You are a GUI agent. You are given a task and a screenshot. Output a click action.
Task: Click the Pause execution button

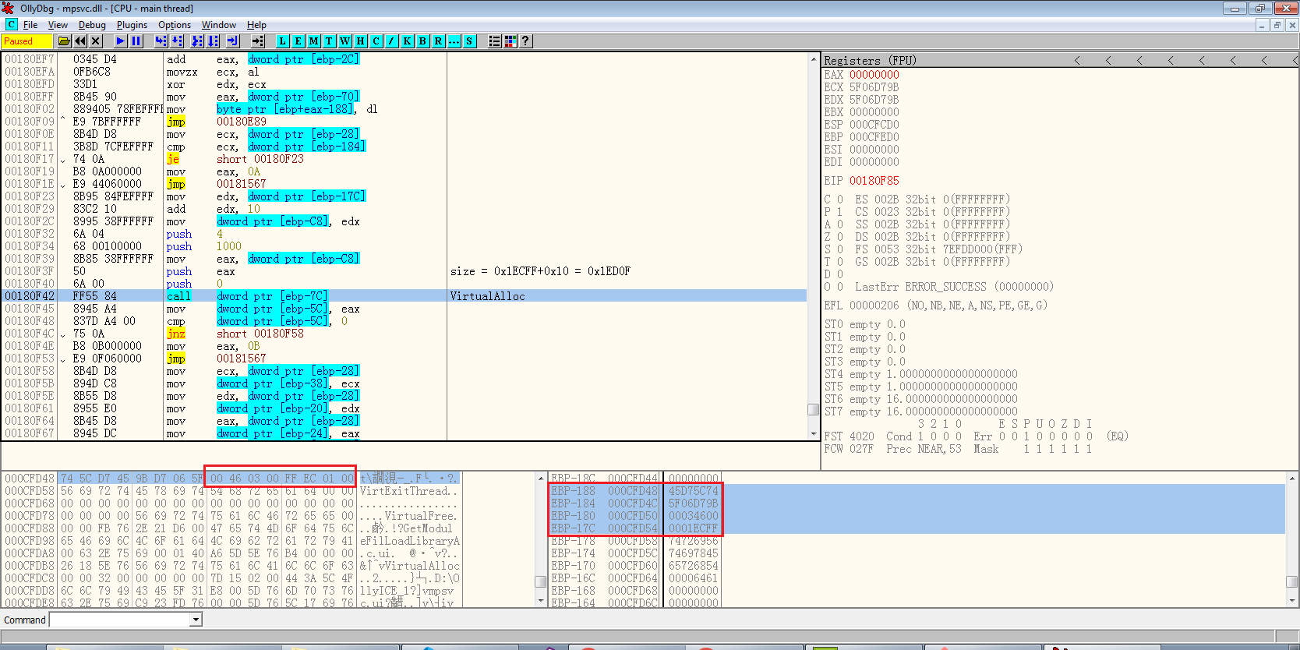[136, 41]
